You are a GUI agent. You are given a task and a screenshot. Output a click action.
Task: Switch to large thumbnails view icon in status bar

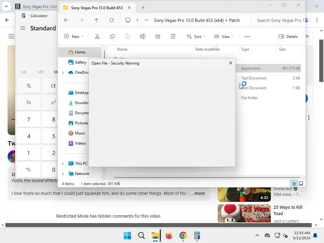(301, 184)
